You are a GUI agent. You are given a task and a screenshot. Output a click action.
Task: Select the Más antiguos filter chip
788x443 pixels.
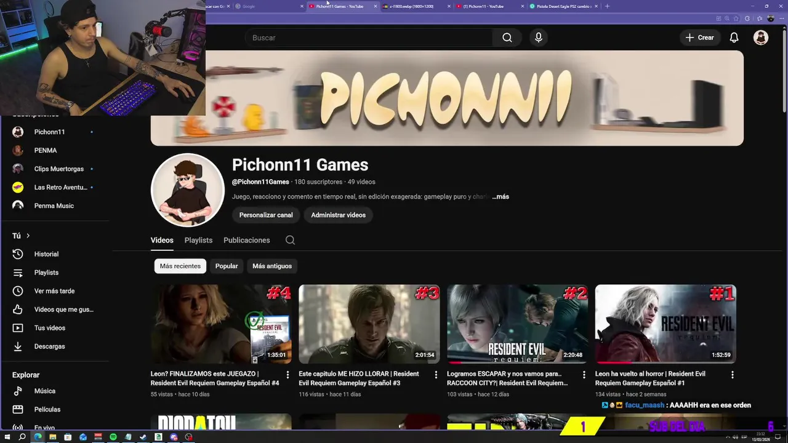coord(272,266)
